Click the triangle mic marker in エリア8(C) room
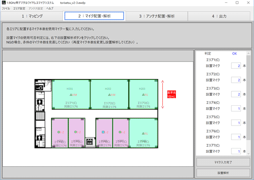Viewport: 254px width, 180px height. [143, 133]
